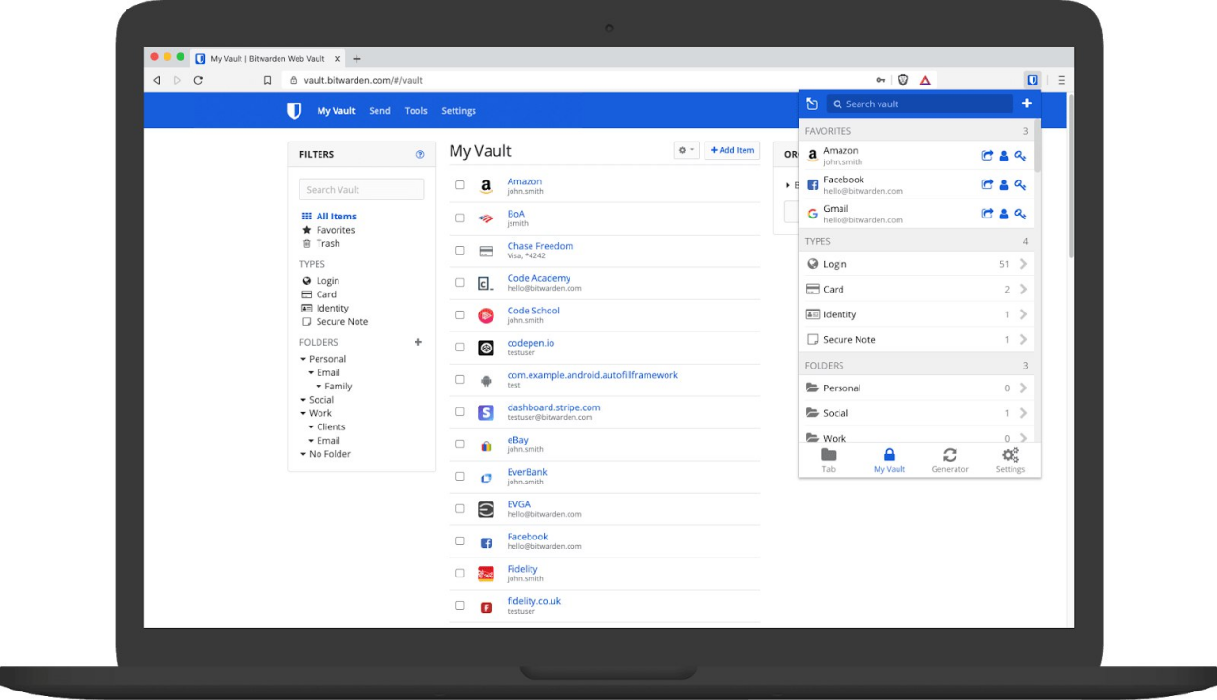Open the Tools menu in header
The image size is (1217, 700).
pyautogui.click(x=415, y=111)
